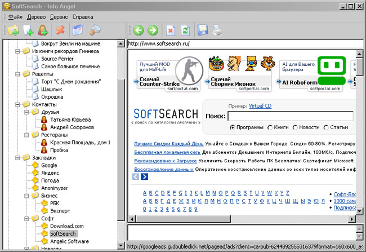Select the Source Perrier note

(57, 59)
